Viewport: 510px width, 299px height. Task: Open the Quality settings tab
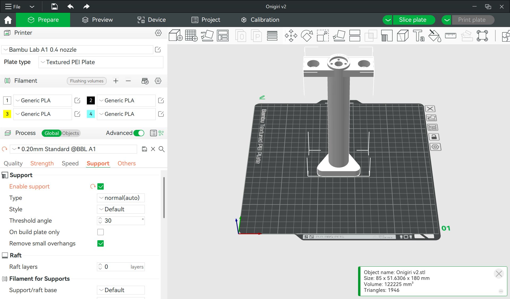coord(13,163)
